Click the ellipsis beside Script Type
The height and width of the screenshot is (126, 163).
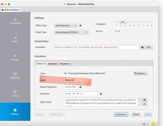[92, 33]
